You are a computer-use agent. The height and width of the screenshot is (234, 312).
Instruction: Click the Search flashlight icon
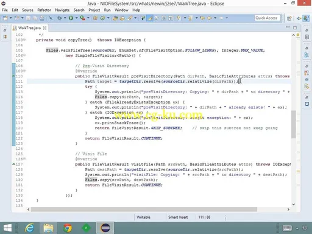130,18
